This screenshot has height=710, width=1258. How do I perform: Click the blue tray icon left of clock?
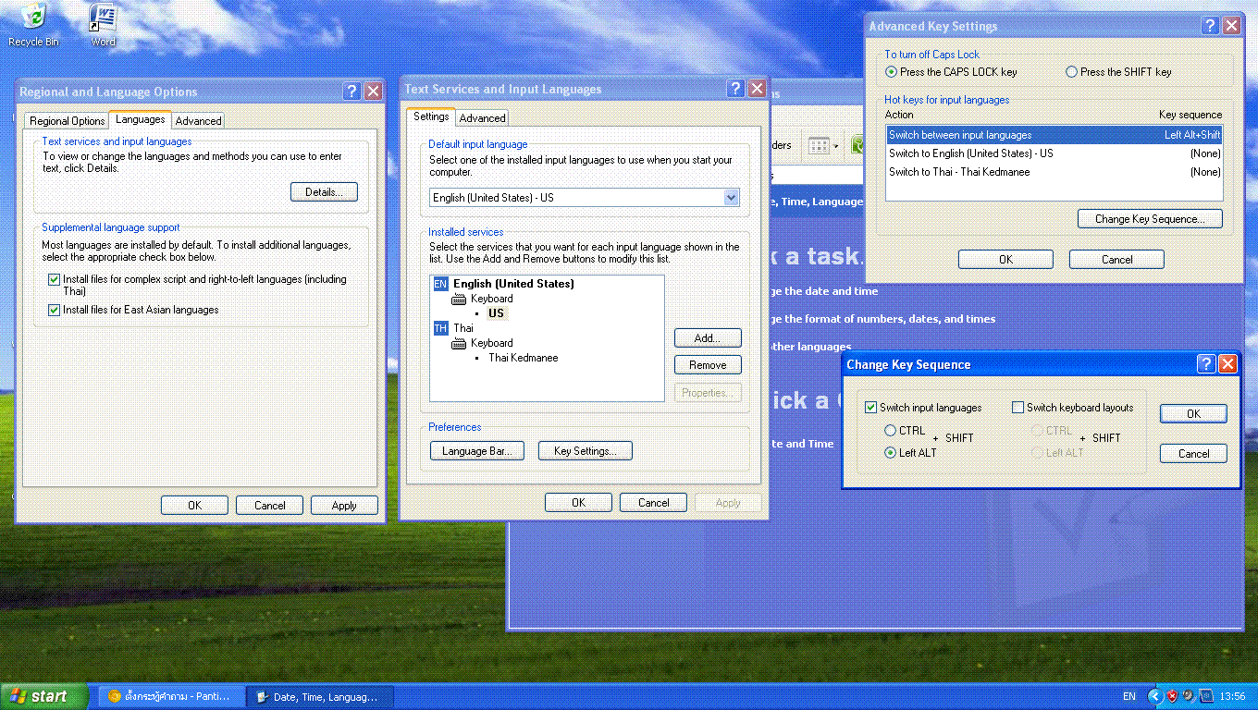(x=1205, y=696)
